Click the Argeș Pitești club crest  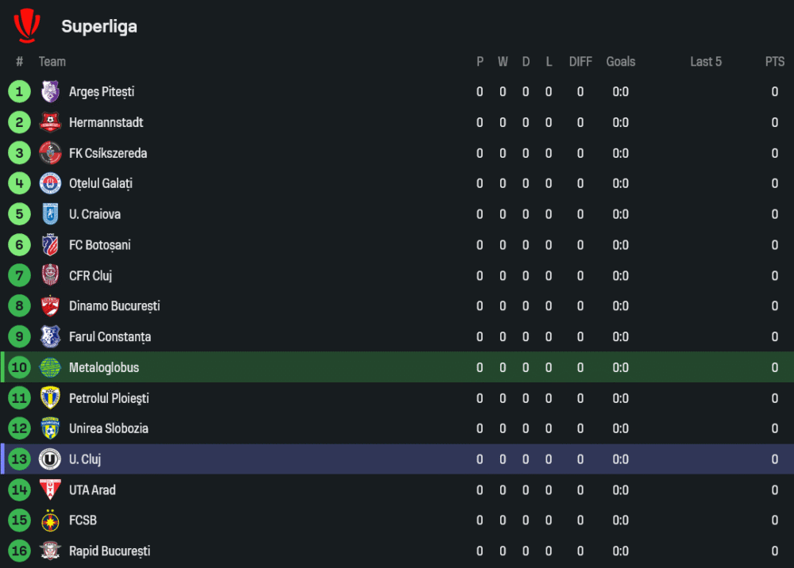click(51, 92)
